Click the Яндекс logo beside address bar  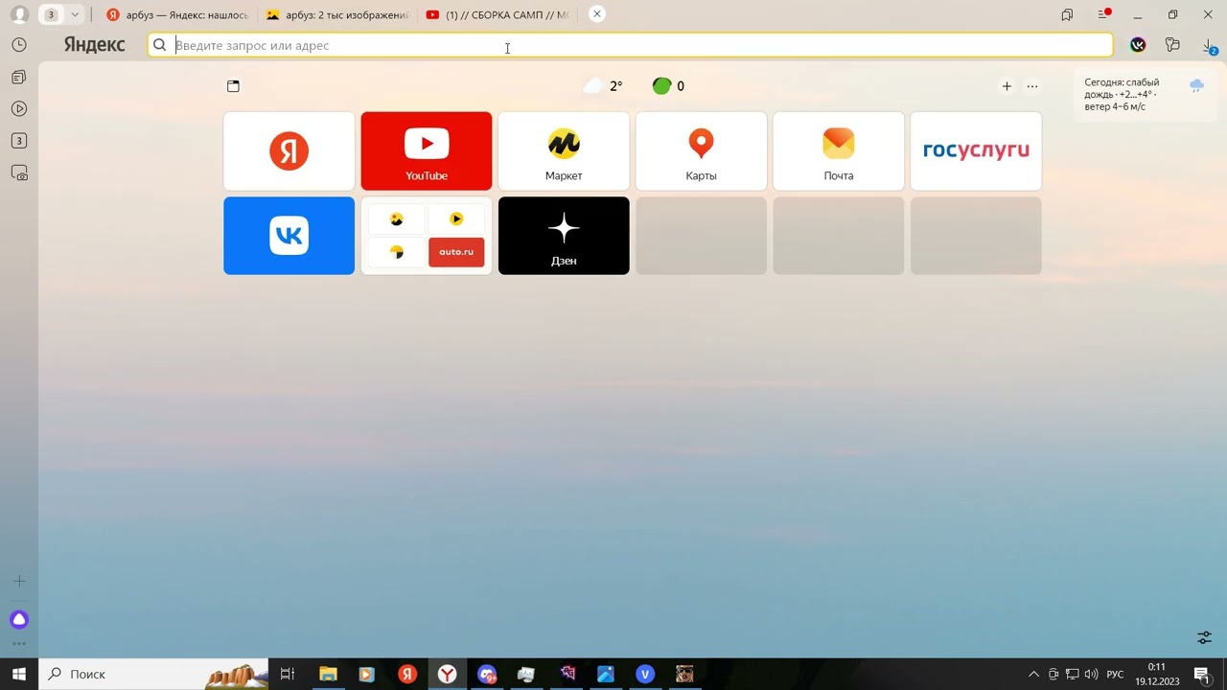pyautogui.click(x=95, y=45)
